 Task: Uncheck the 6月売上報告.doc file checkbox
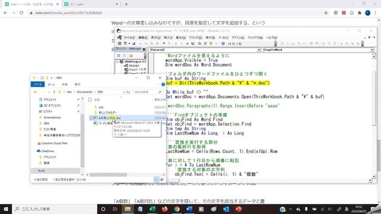[x=92, y=118]
